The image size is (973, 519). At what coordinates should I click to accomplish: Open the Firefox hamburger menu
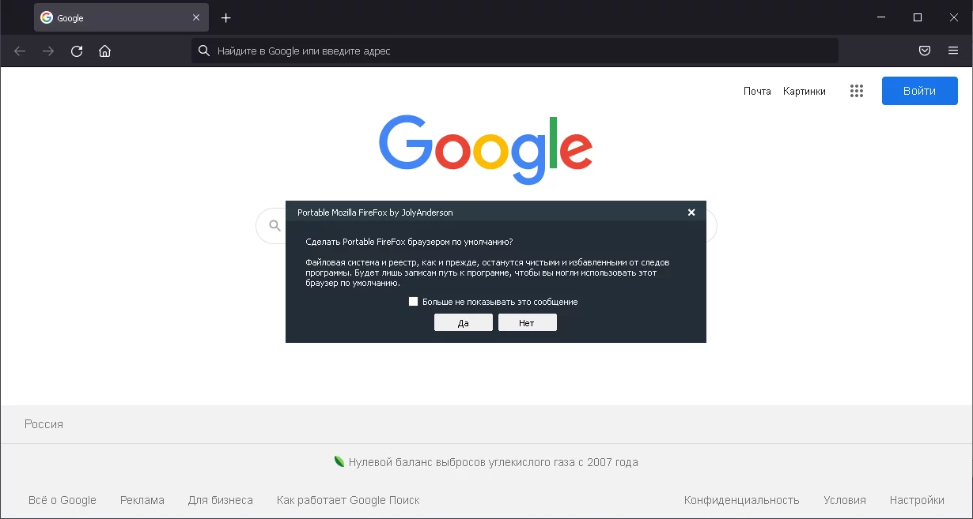point(953,51)
